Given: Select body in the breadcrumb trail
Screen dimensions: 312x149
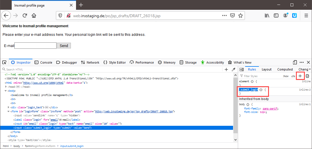Looking at the screenshot, I should (x=17, y=146).
